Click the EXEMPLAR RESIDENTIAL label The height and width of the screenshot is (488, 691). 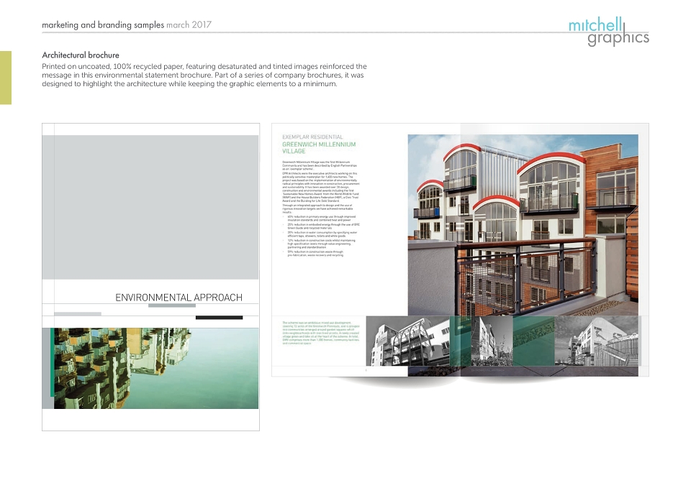[x=312, y=137]
